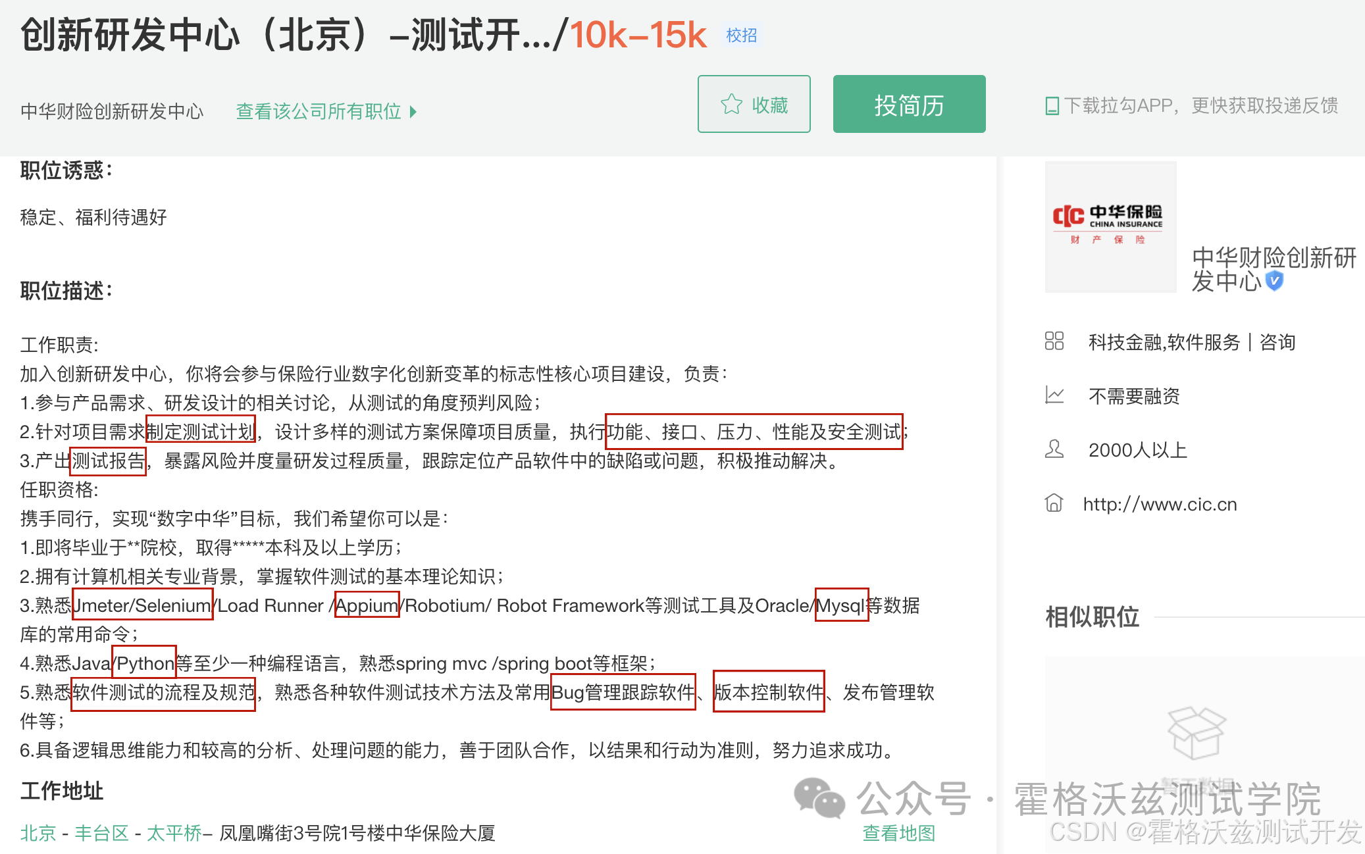Click the home icon beside company website
The image size is (1365, 854).
[x=1054, y=503]
